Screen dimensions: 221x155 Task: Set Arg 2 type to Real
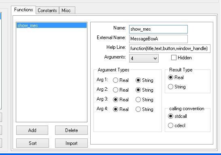click(121, 90)
